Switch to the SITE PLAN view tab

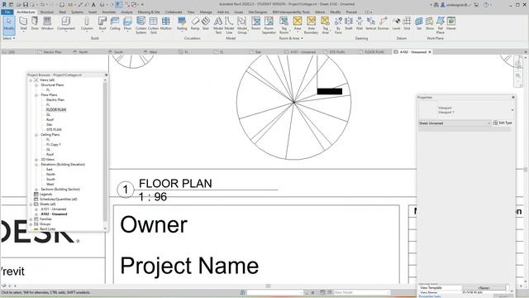click(336, 52)
